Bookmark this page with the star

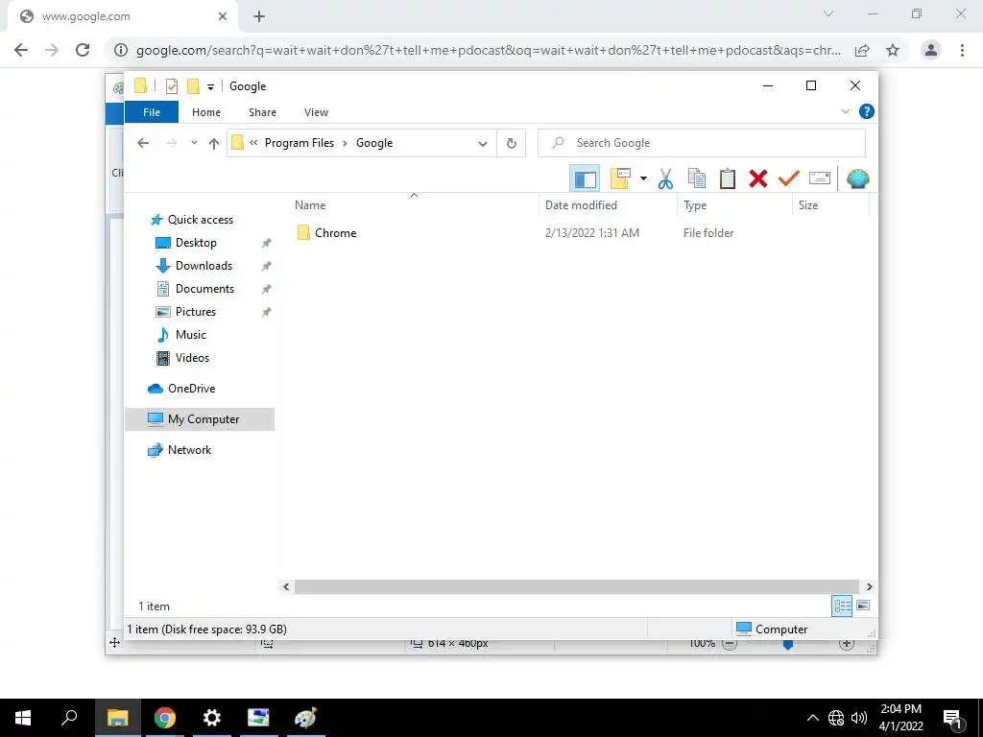pyautogui.click(x=893, y=50)
